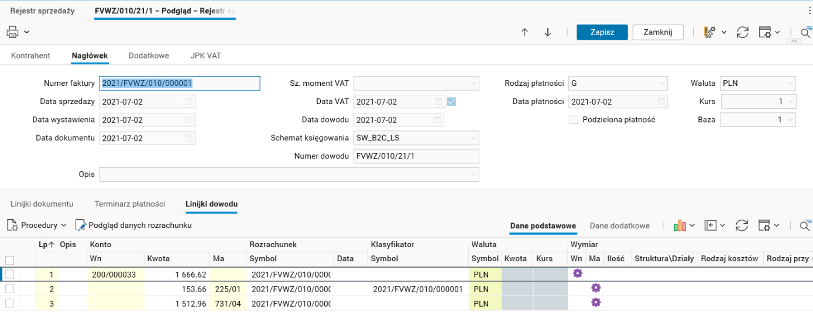Click the bar chart icon in grid toolbar
This screenshot has width=813, height=319.
click(x=680, y=226)
